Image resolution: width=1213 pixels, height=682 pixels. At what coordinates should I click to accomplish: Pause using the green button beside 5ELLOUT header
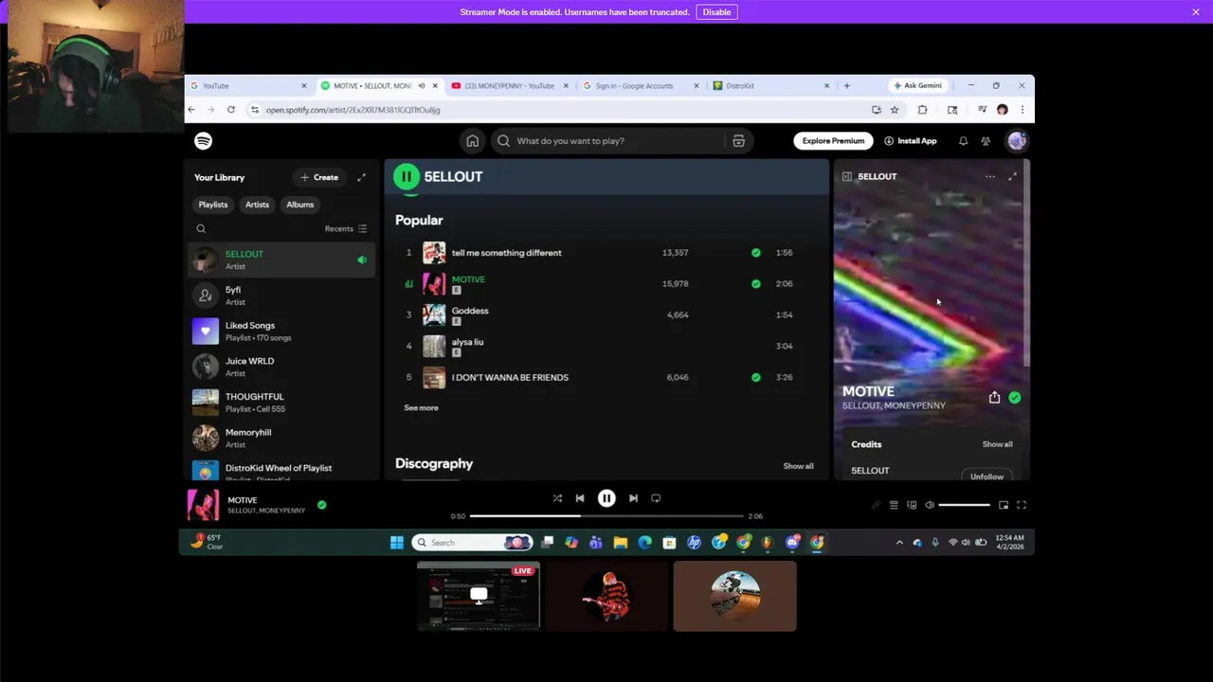[407, 176]
